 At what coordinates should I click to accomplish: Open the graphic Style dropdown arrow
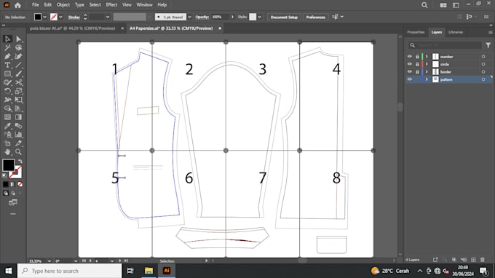259,17
